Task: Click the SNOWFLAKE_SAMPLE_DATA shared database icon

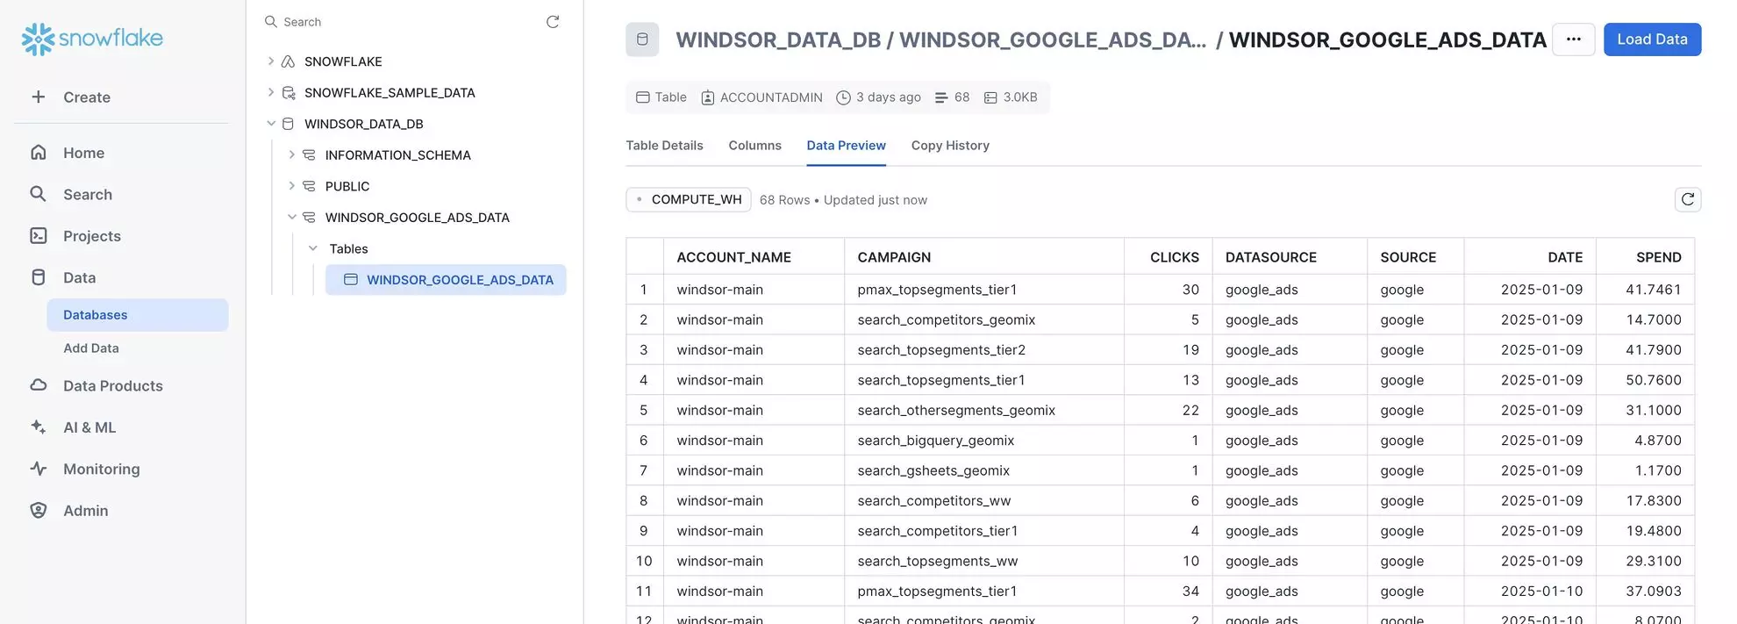Action: [x=288, y=92]
